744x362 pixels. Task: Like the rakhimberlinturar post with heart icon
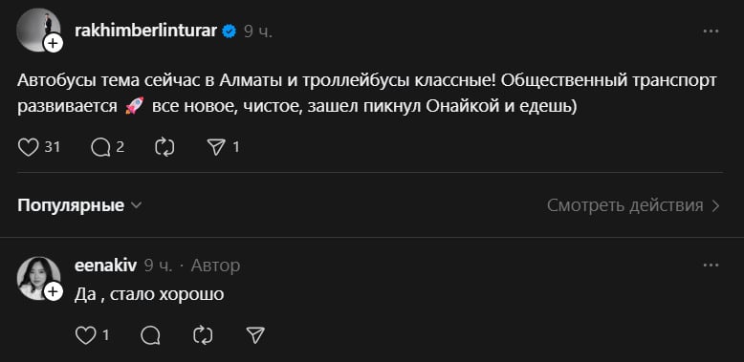[28, 147]
